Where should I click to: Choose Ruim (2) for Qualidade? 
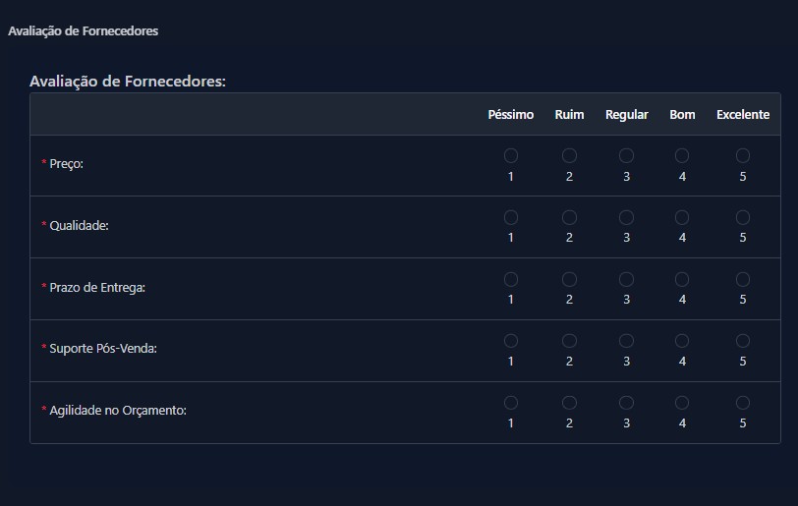point(569,217)
